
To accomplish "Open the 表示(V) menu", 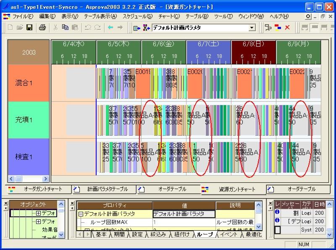I will pyautogui.click(x=70, y=16).
